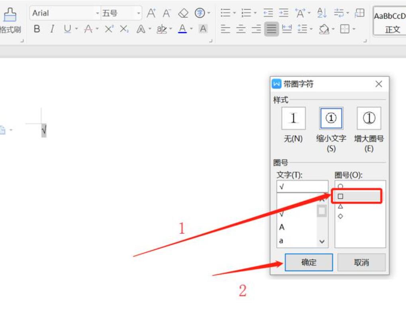Expand the font color dropdown arrow
Viewport: 406px width, 327px height.
(191, 29)
